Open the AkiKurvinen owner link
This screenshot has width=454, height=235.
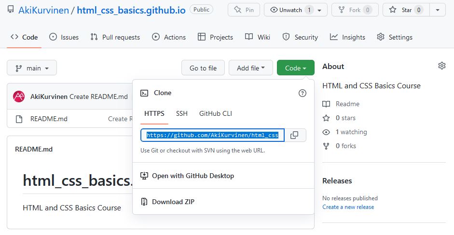pyautogui.click(x=44, y=10)
